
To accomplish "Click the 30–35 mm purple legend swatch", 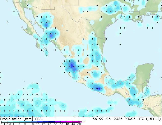I will 57,122.
